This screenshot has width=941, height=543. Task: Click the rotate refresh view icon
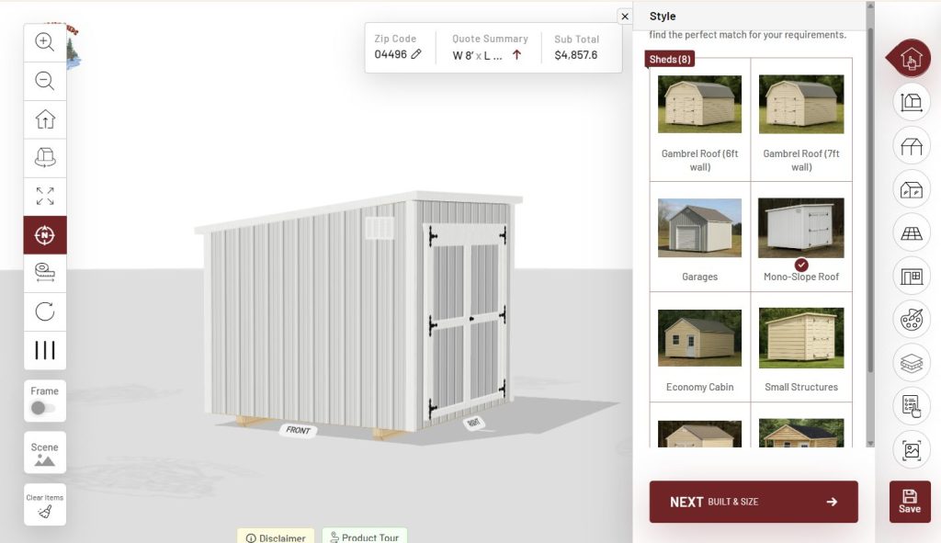tap(45, 311)
